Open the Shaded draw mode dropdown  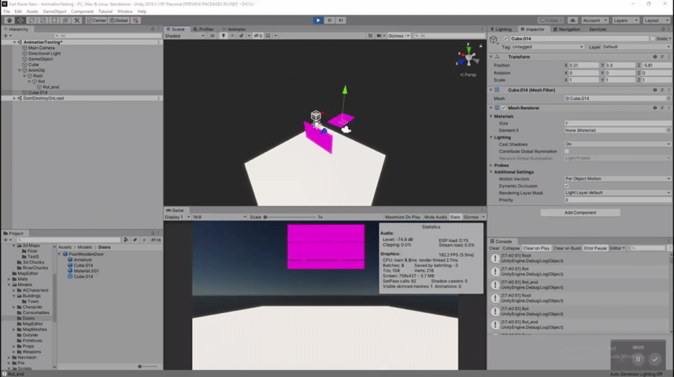[185, 36]
